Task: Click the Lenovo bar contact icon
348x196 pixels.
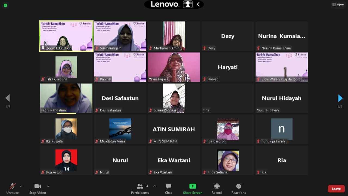Action: pos(188,4)
